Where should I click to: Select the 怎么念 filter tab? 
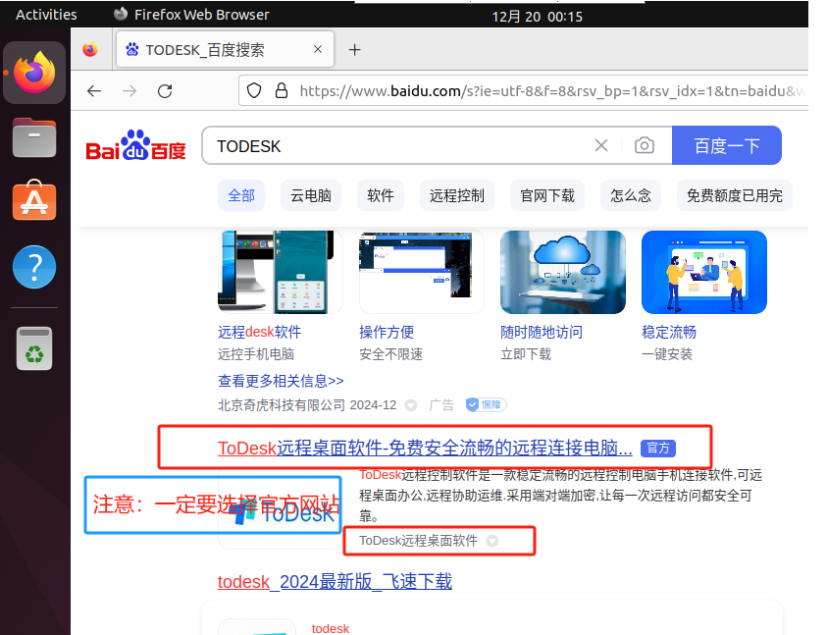(x=630, y=196)
